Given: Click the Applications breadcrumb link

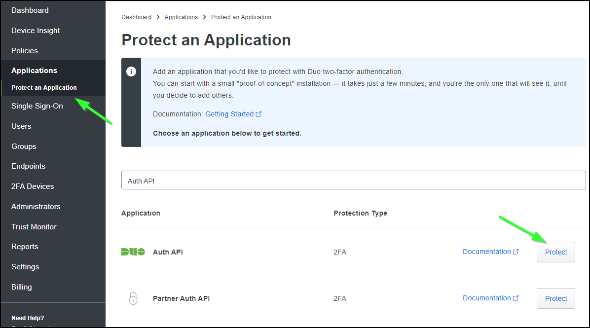Looking at the screenshot, I should pos(181,17).
